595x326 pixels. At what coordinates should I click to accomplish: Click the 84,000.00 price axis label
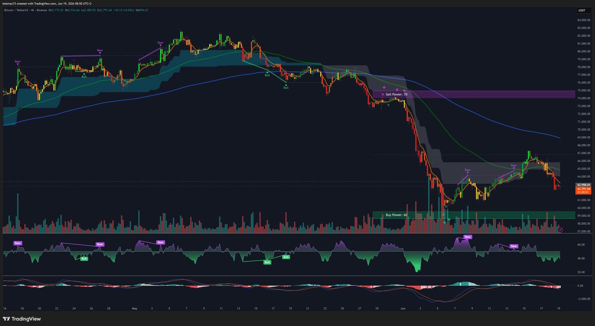pyautogui.click(x=584, y=20)
